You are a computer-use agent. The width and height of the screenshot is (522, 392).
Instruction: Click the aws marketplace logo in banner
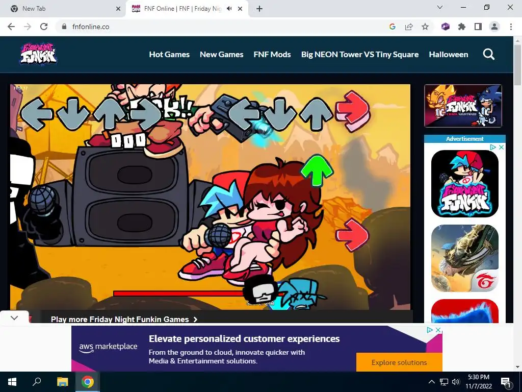108,347
